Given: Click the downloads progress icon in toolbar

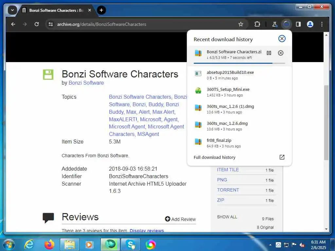Looking at the screenshot, I should click(286, 24).
